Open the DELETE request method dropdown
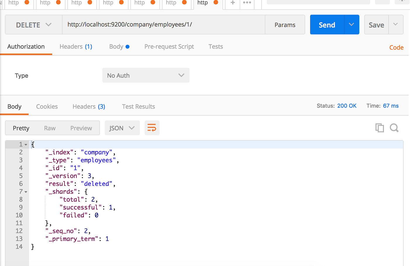 pyautogui.click(x=33, y=25)
